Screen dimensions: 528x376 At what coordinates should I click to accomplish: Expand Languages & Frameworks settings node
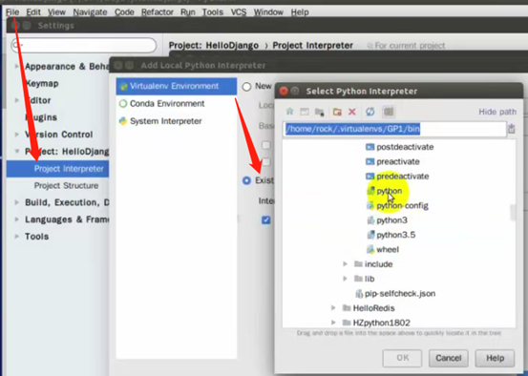tap(17, 219)
